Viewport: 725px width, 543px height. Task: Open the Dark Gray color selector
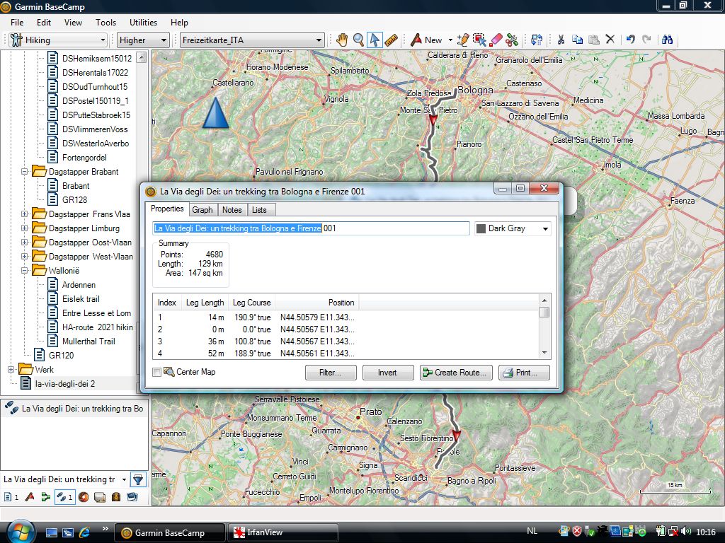[513, 228]
